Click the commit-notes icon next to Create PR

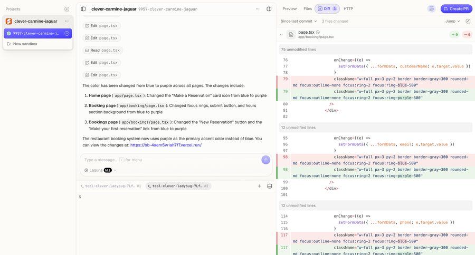[431, 9]
